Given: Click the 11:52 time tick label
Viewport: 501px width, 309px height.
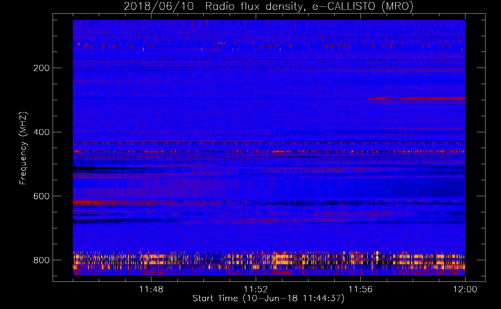Looking at the screenshot, I should 256,290.
